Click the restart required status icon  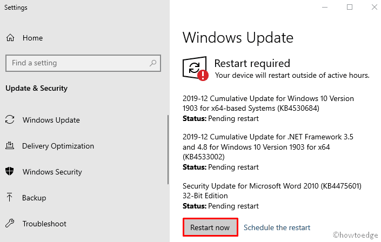pyautogui.click(x=195, y=69)
